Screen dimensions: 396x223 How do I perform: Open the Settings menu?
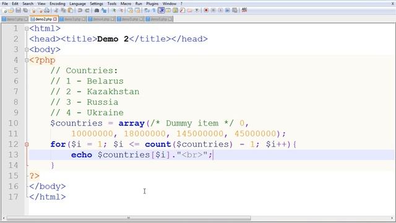click(x=97, y=4)
